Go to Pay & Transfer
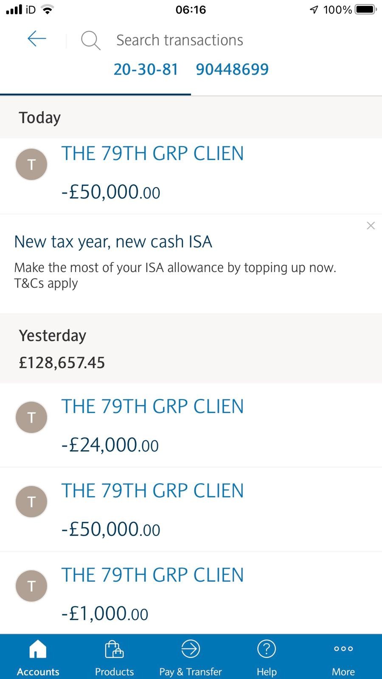The height and width of the screenshot is (679, 382). pyautogui.click(x=191, y=657)
